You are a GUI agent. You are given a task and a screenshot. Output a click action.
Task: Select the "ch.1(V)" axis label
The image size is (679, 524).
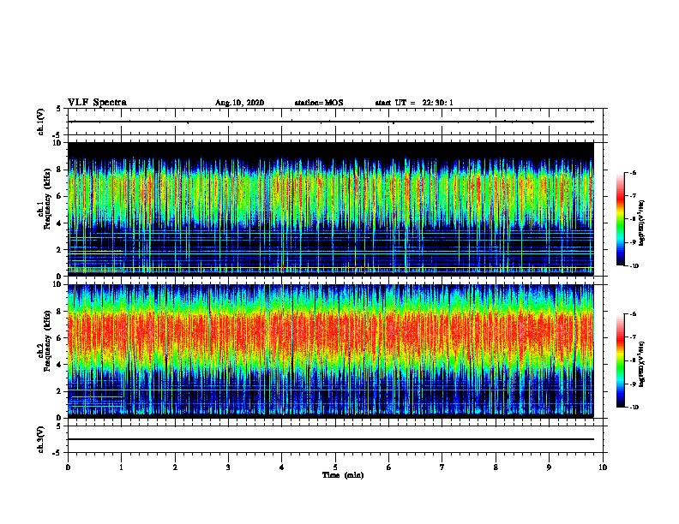tap(41, 122)
